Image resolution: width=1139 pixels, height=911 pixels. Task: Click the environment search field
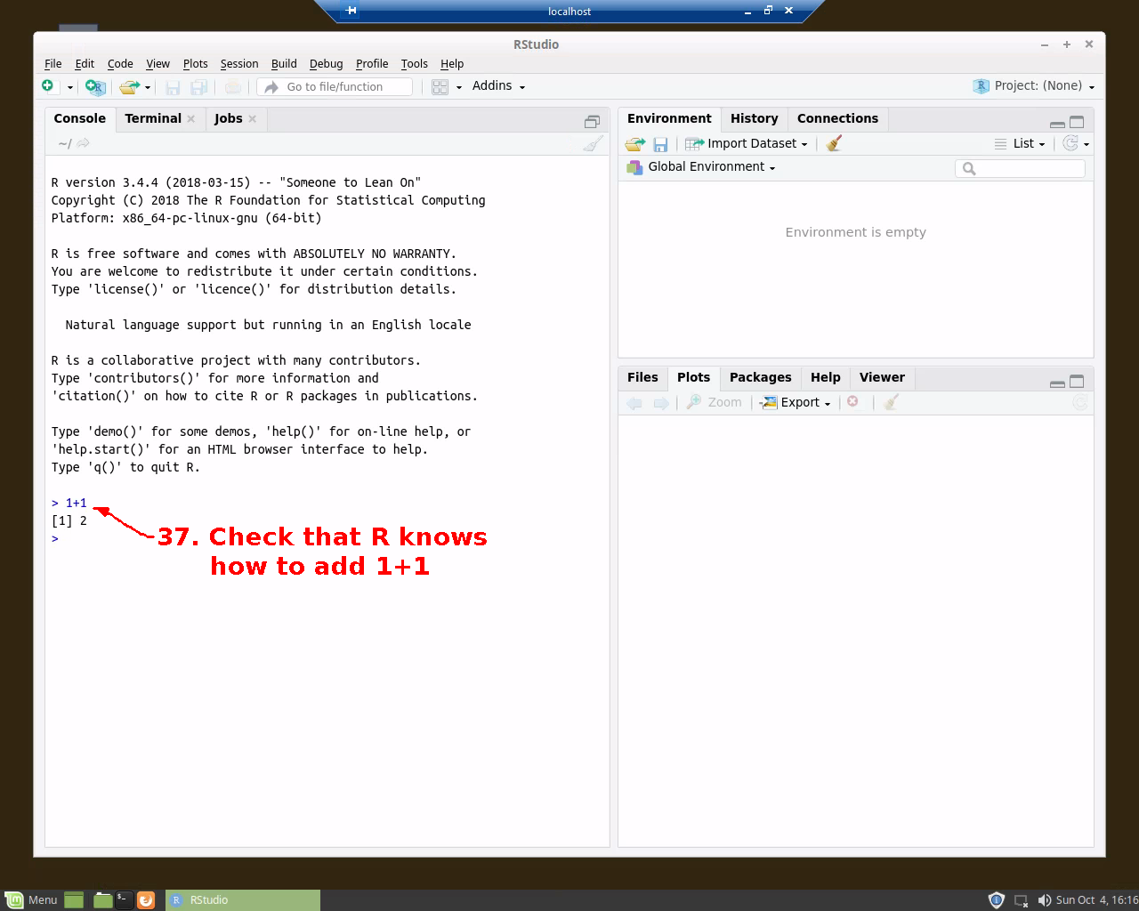[1020, 168]
